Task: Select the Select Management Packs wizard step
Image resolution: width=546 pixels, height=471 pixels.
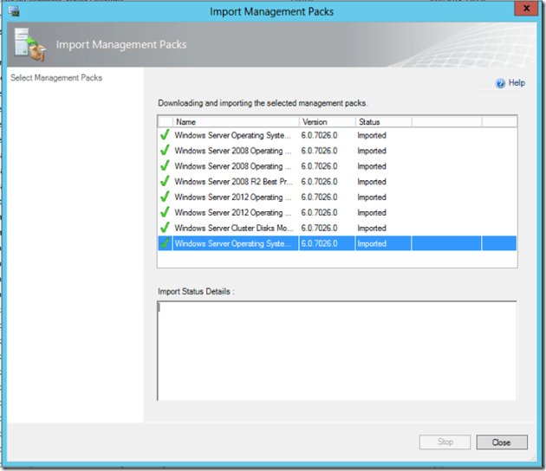Action: pos(56,78)
